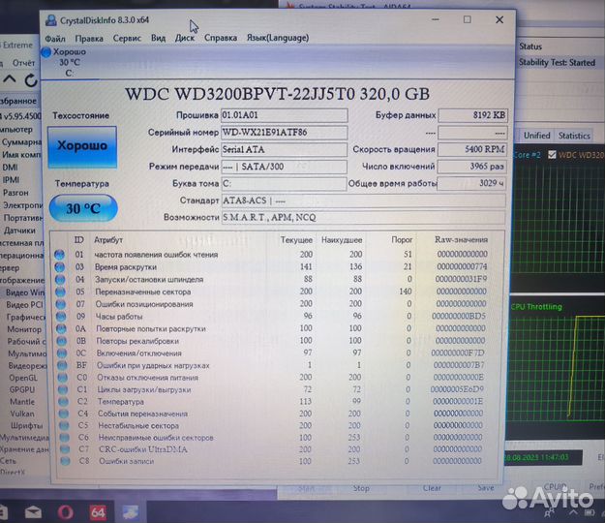
Task: Click CPUID button in AIDA64 stability window
Action: (x=555, y=487)
